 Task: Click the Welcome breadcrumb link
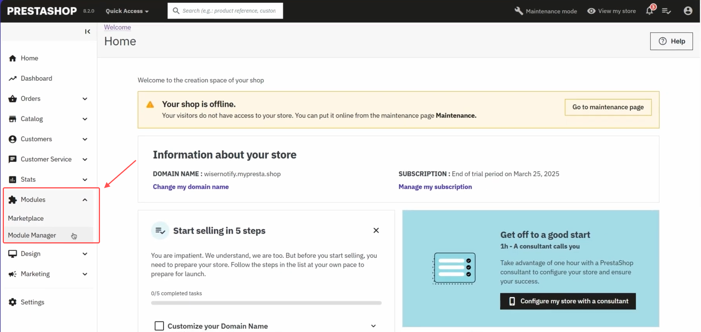point(117,27)
